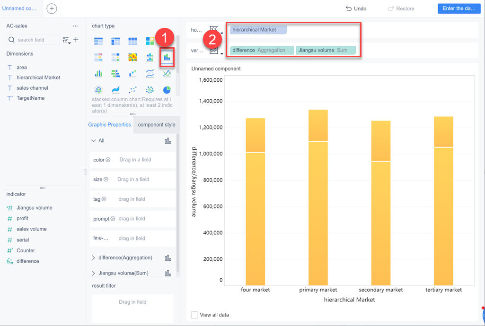This screenshot has height=326, width=485.
Task: Select the detail table grid chart icon
Action: coord(132,41)
